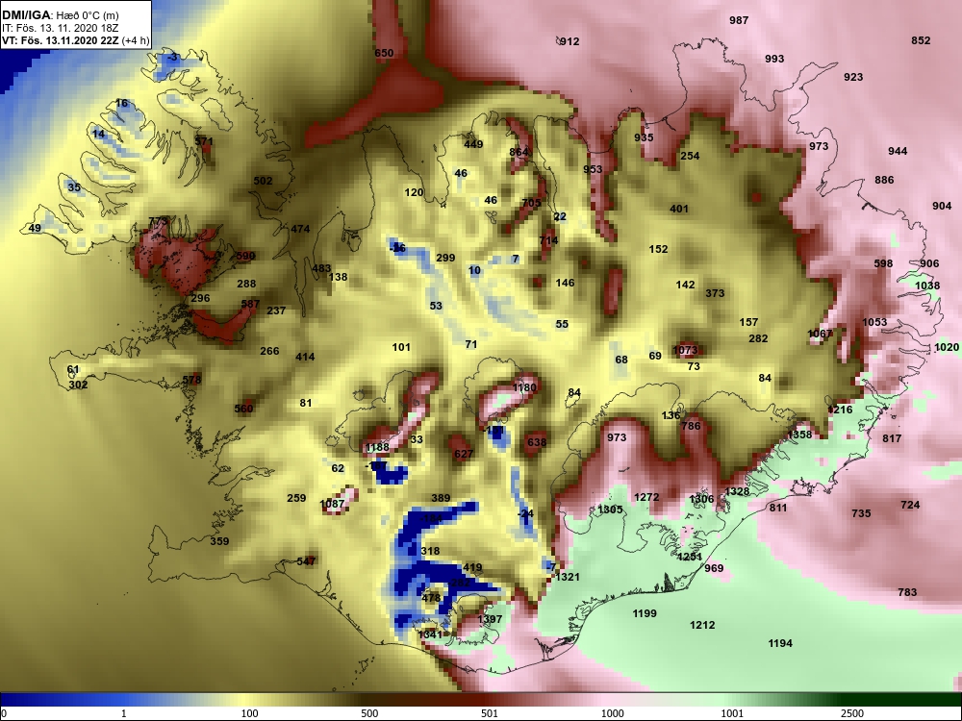Click the map value '560'
This screenshot has height=721, width=962.
click(x=243, y=409)
